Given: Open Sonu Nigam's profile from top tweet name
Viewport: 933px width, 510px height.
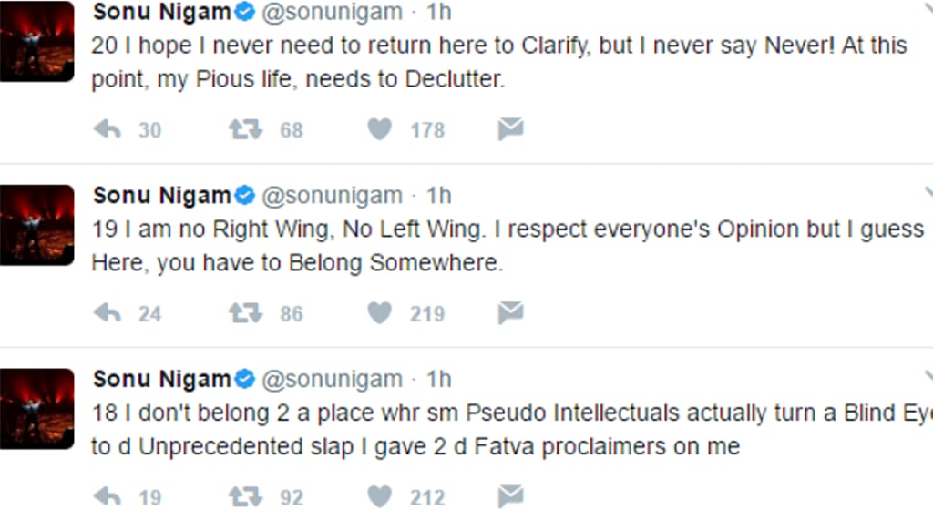Looking at the screenshot, I should click(162, 12).
